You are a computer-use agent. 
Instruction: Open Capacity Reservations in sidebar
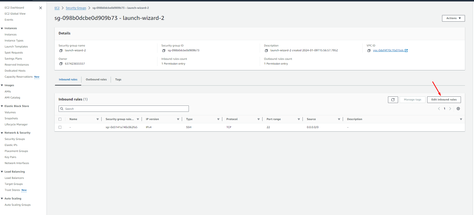pos(19,77)
